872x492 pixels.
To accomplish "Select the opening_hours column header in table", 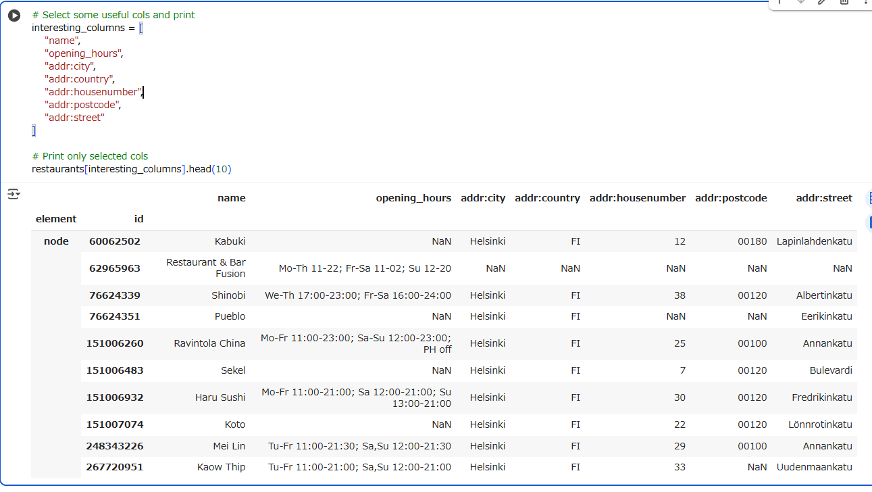I will coord(414,198).
